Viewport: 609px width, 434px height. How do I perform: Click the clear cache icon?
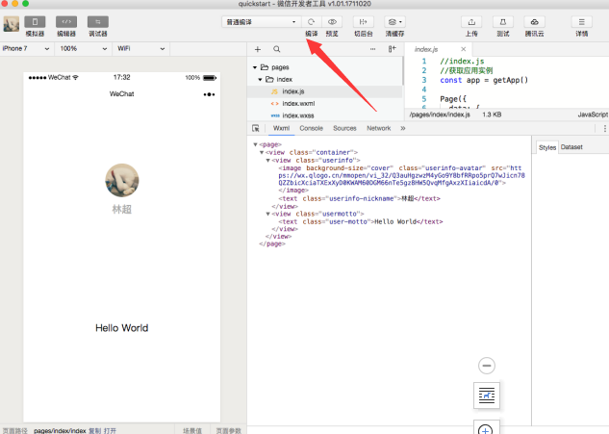coord(394,21)
